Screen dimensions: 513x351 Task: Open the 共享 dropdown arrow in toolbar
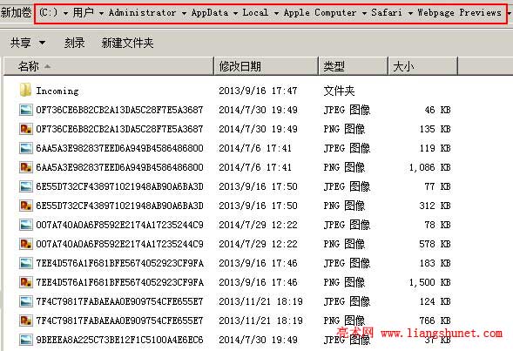tap(42, 43)
